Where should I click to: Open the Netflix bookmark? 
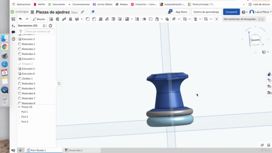pos(40,4)
